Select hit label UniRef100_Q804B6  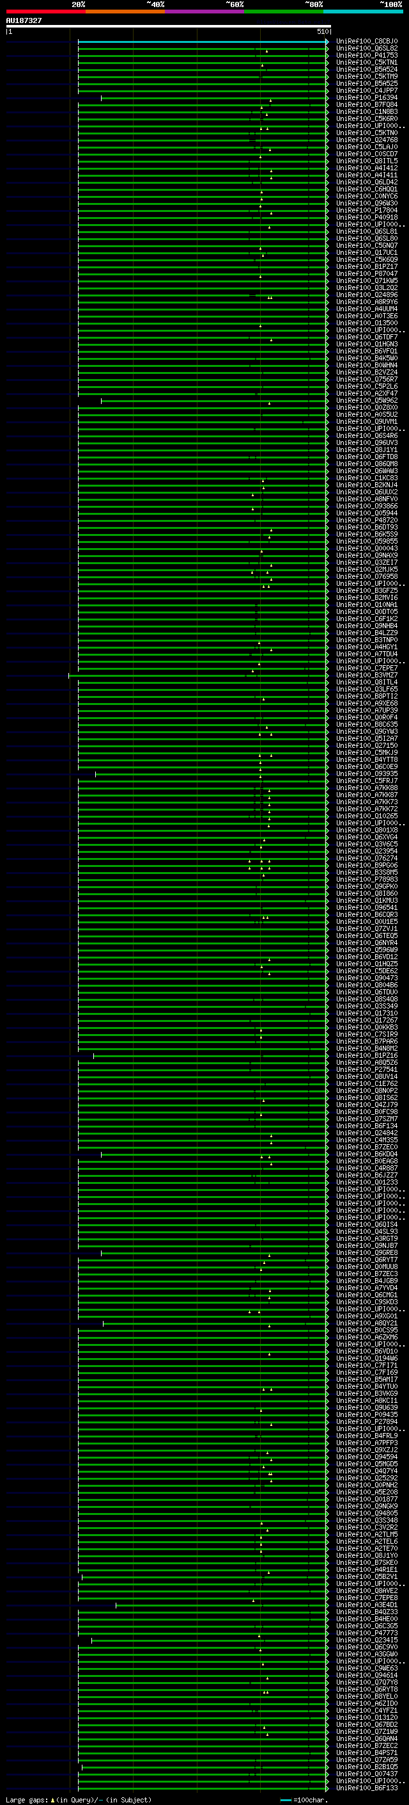click(367, 985)
